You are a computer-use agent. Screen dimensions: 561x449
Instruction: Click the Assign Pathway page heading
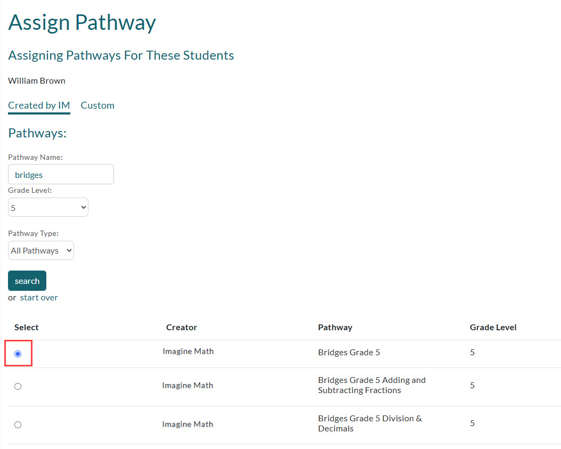point(82,22)
